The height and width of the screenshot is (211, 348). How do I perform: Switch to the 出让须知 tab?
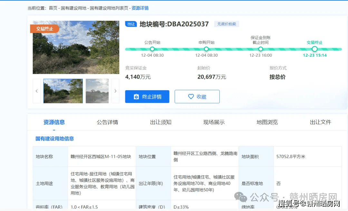160,122
